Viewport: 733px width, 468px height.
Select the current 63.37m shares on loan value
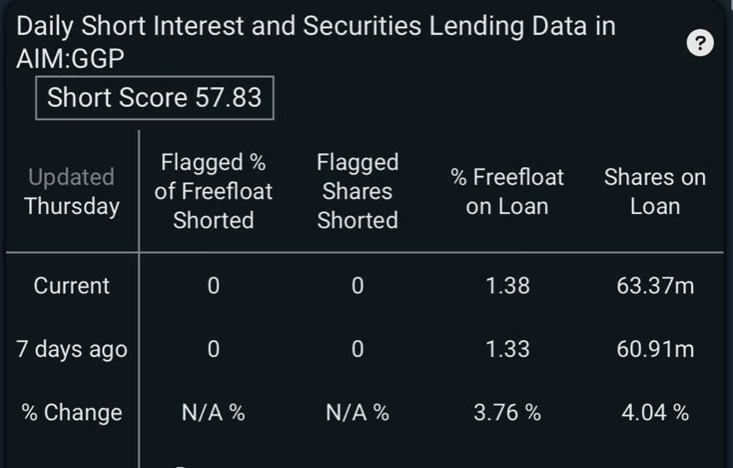coord(655,286)
